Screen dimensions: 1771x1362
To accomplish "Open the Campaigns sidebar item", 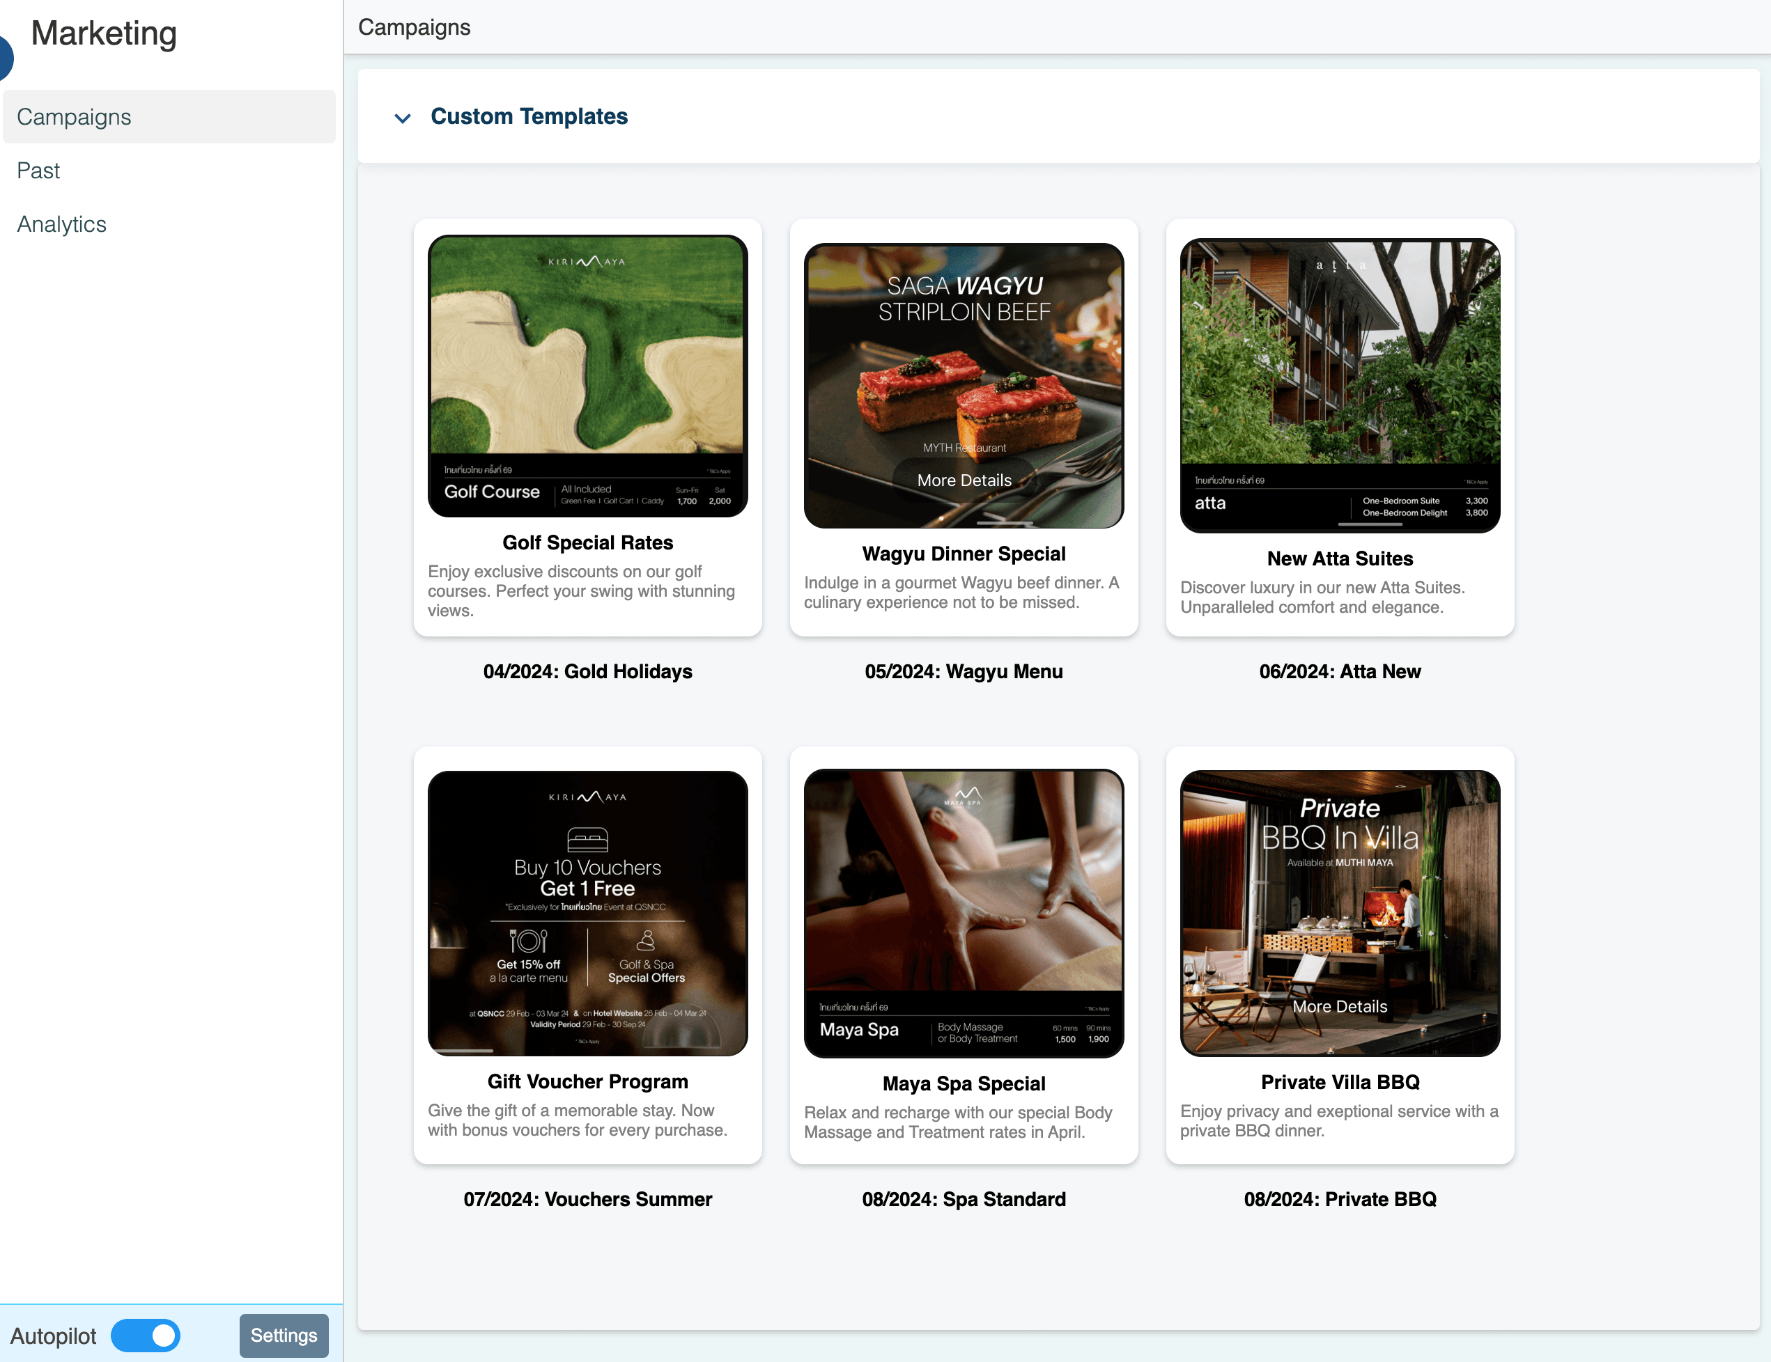I will click(x=169, y=117).
